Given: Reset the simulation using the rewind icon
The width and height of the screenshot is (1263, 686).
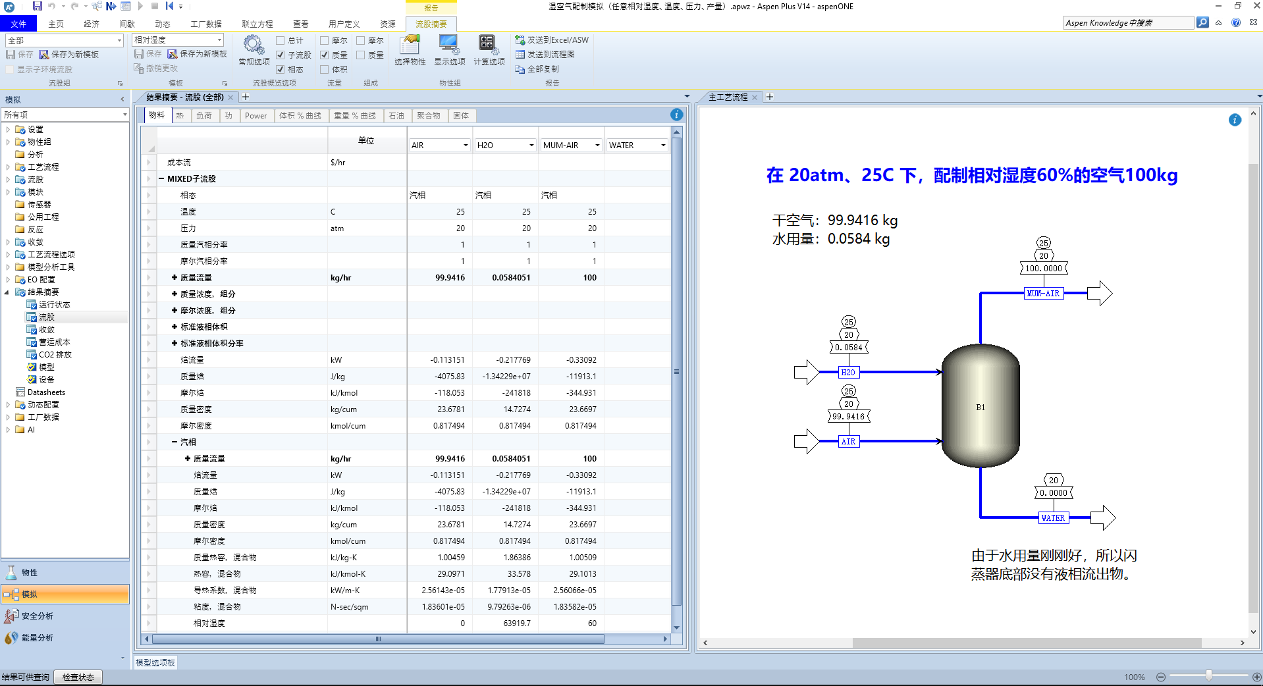Looking at the screenshot, I should point(169,6).
